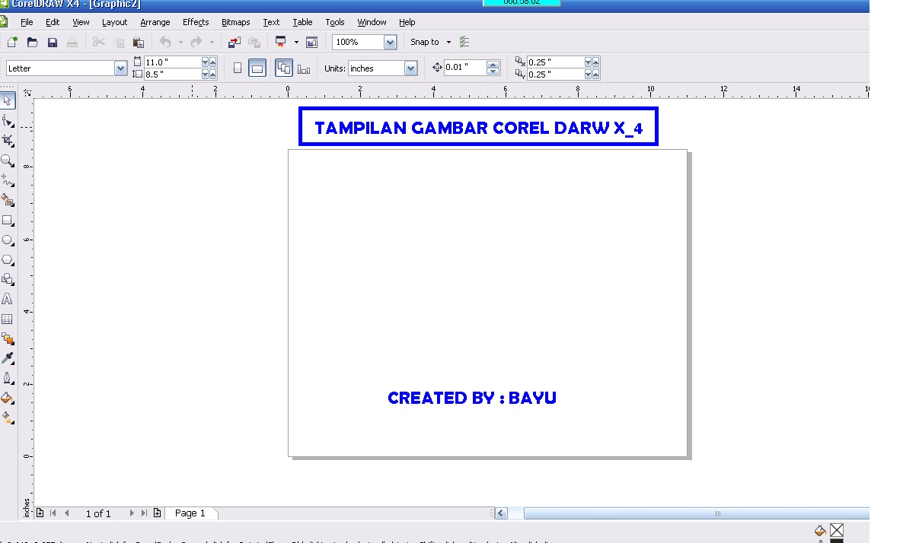The width and height of the screenshot is (919, 543).
Task: Click the Print icon
Action: 72,42
